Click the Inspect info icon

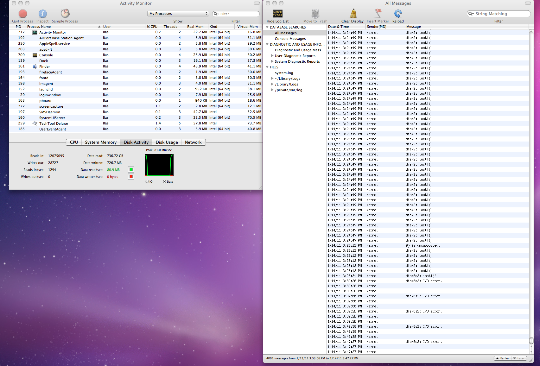42,14
